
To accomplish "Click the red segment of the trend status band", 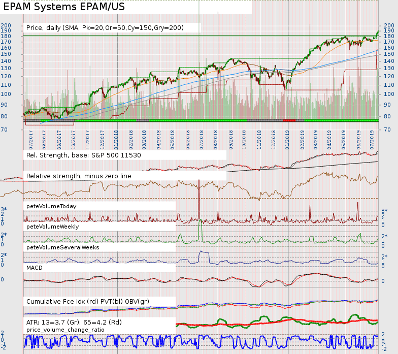I will point(289,120).
